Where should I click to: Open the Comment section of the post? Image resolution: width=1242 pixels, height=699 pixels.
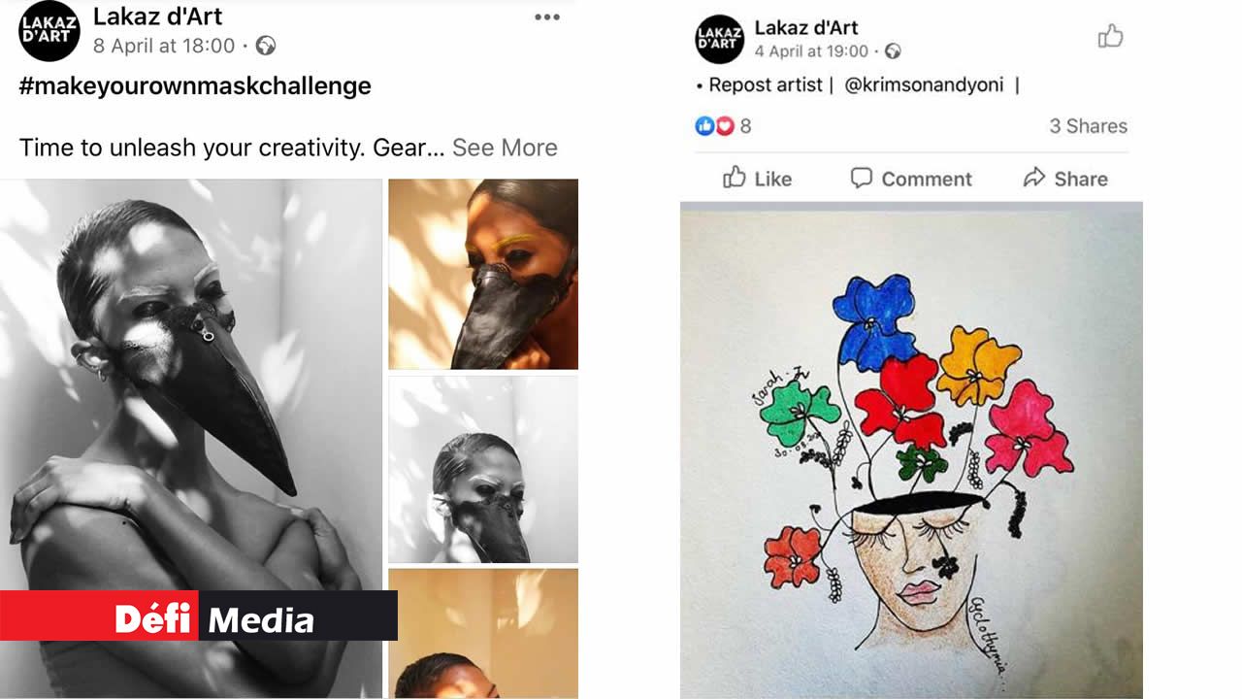click(x=911, y=179)
